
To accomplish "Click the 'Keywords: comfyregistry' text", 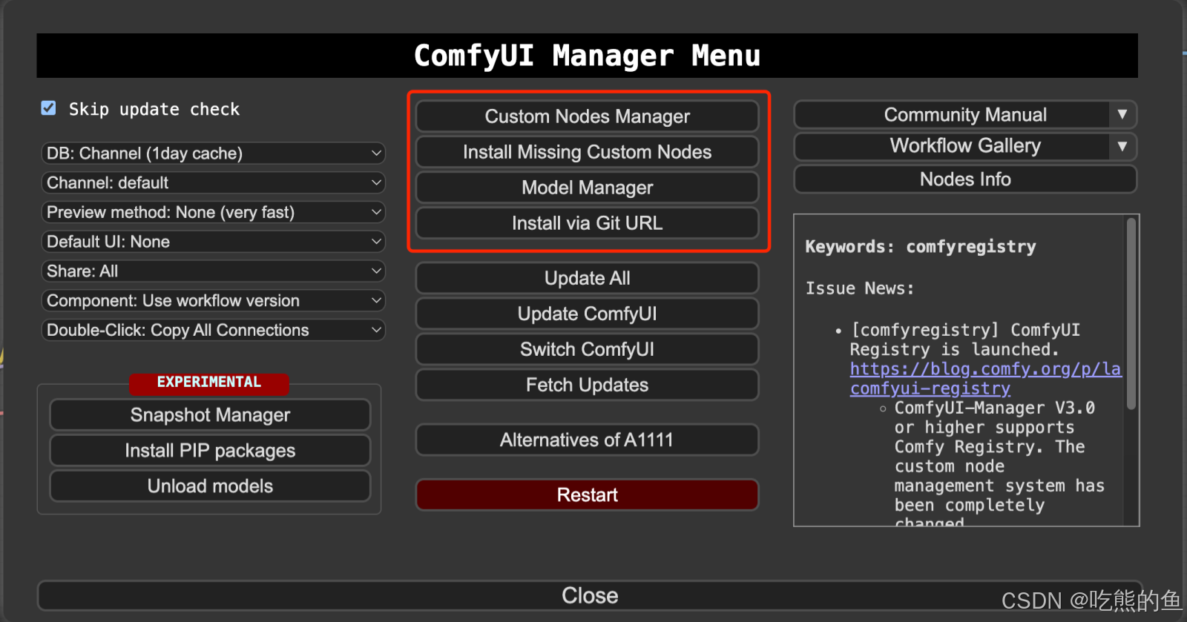I will coord(921,247).
